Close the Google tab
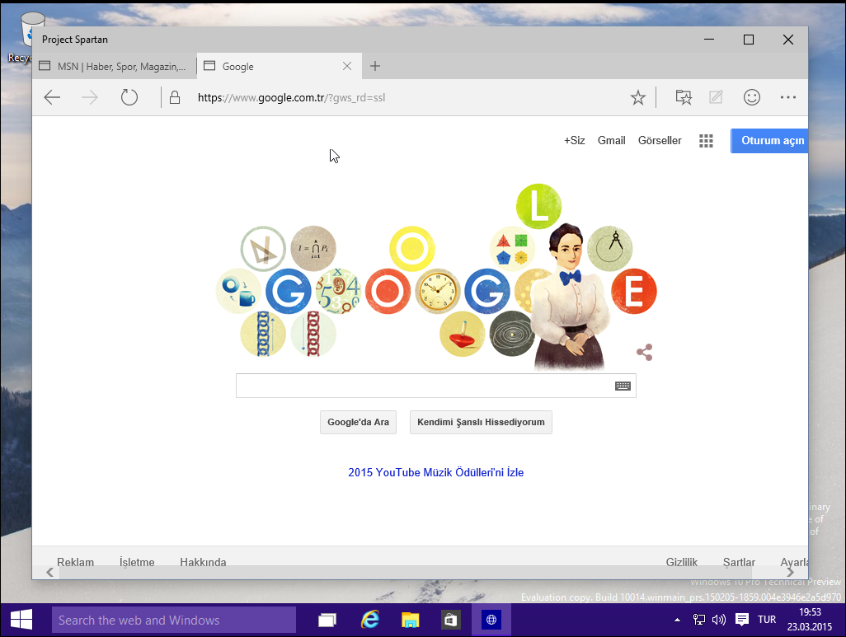This screenshot has width=846, height=637. pos(347,67)
